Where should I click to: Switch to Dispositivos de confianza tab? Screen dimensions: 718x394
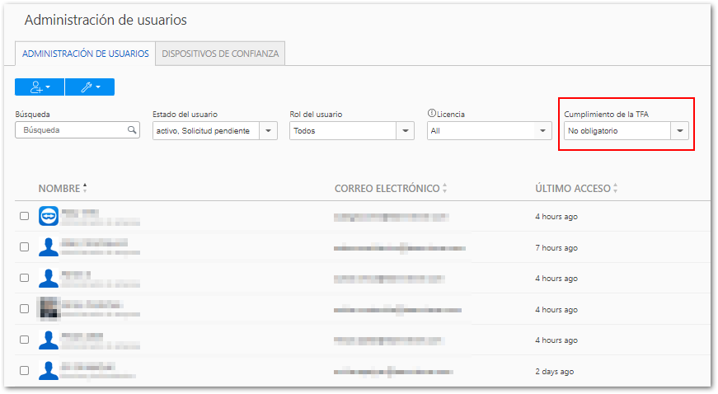coord(220,54)
